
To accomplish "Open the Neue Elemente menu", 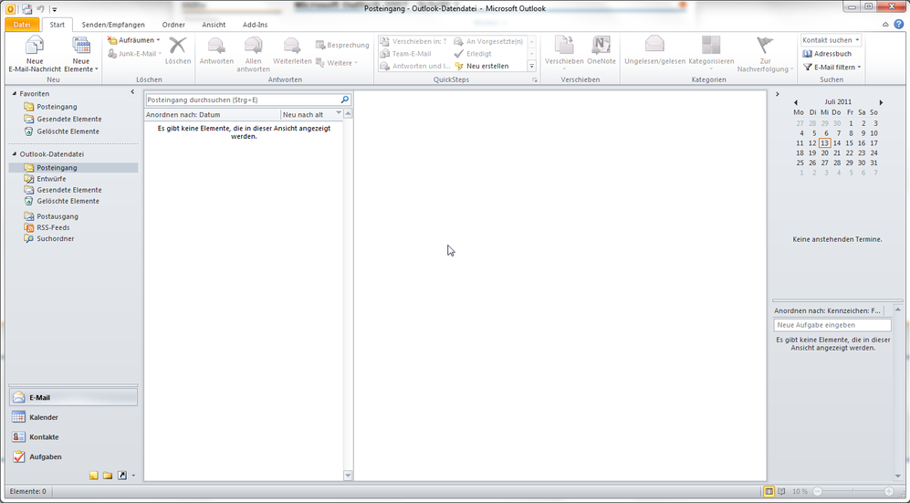I will coord(80,53).
